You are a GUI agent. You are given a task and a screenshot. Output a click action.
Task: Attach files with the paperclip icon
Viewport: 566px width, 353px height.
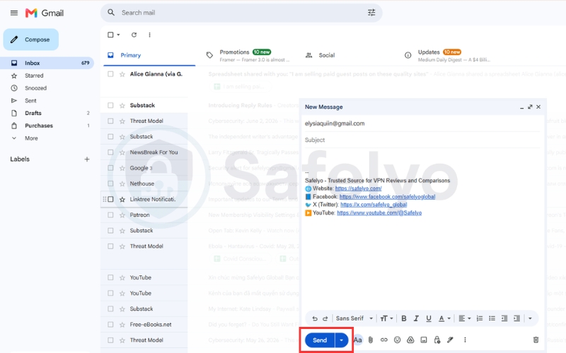tap(370, 340)
